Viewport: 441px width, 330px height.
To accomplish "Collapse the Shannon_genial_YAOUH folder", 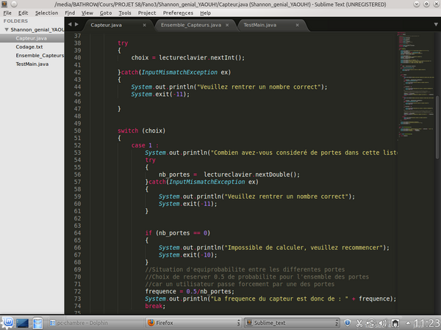I will click(x=7, y=30).
